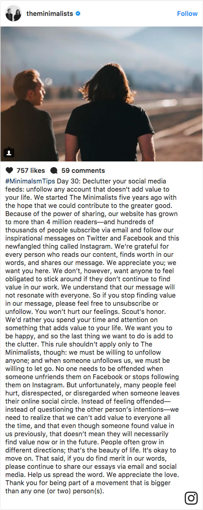Click the theminimalists profile avatar

click(x=13, y=13)
